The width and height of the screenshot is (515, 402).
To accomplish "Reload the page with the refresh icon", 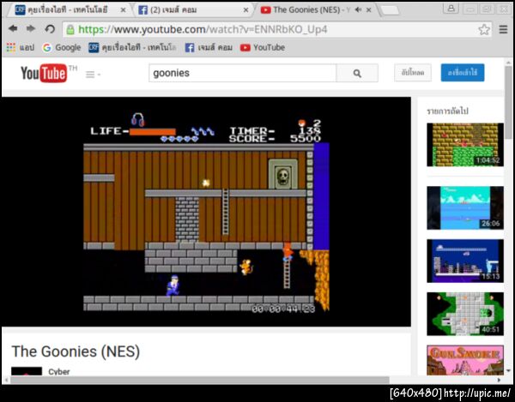I will click(50, 29).
